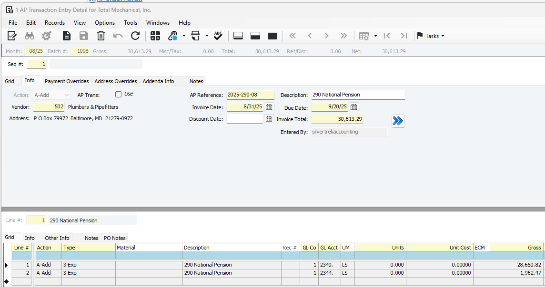545x287 pixels.
Task: Go to last record double-right arrows
Action: (x=344, y=36)
